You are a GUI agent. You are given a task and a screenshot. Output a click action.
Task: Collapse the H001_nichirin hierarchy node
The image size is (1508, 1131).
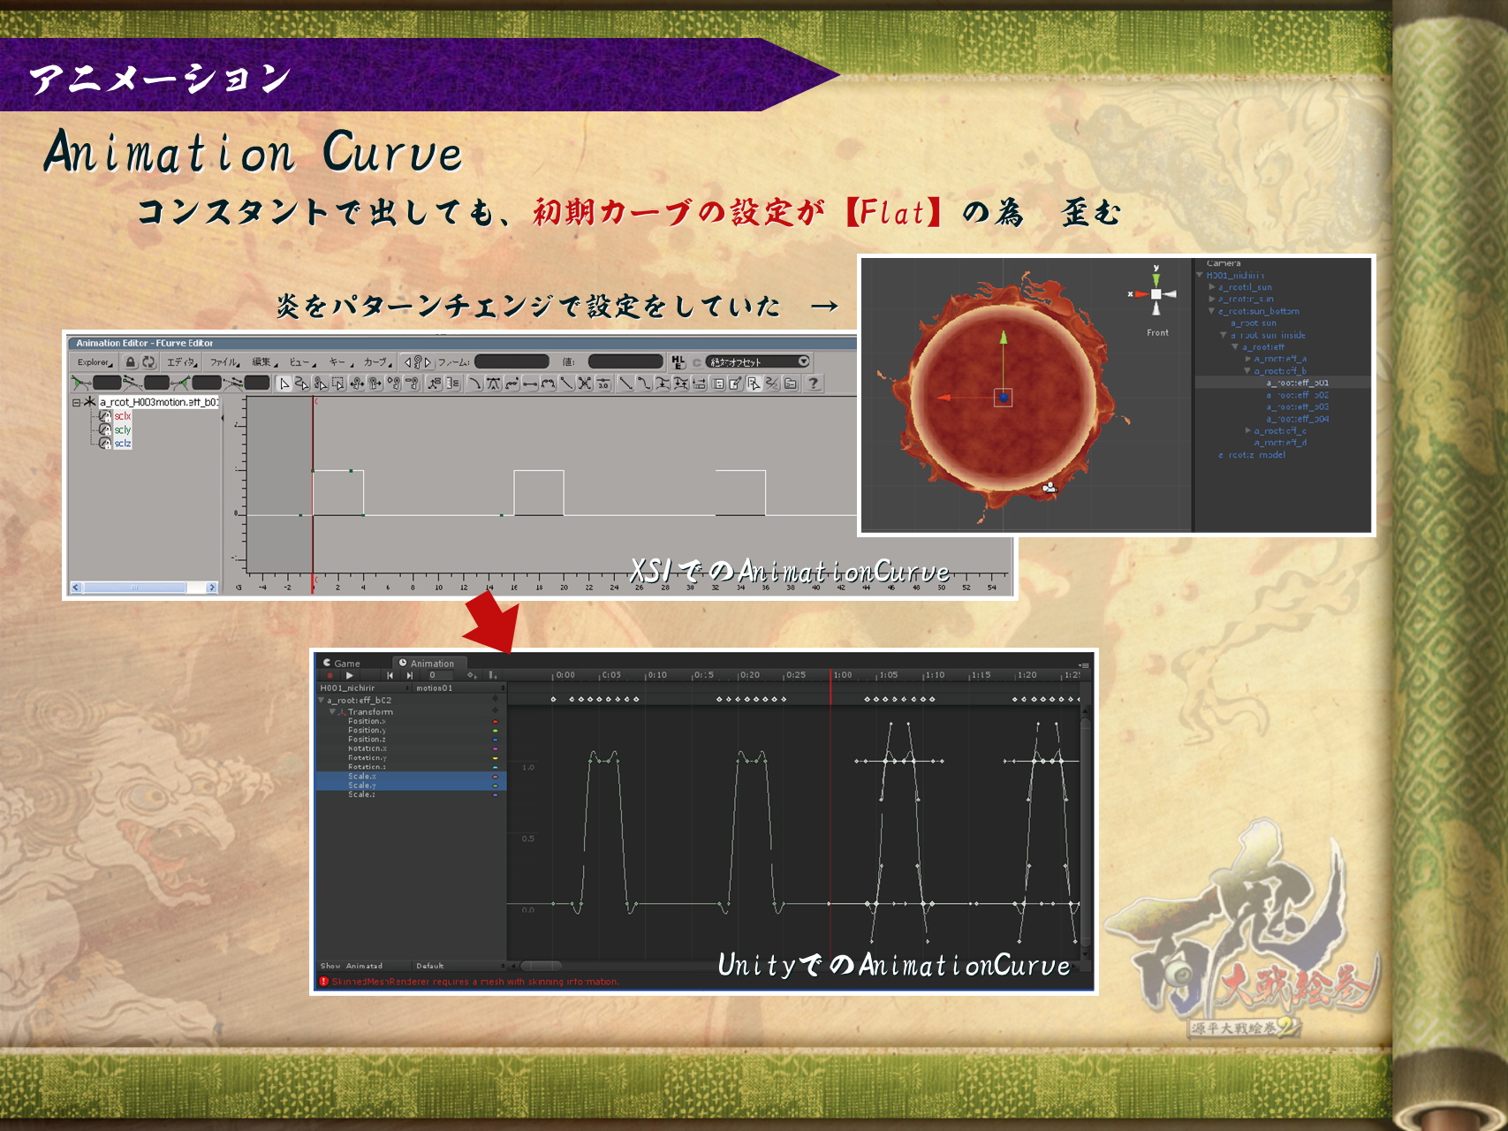[x=1200, y=275]
